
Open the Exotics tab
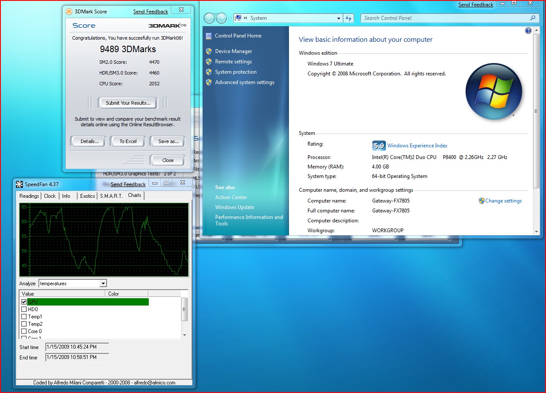[88, 196]
